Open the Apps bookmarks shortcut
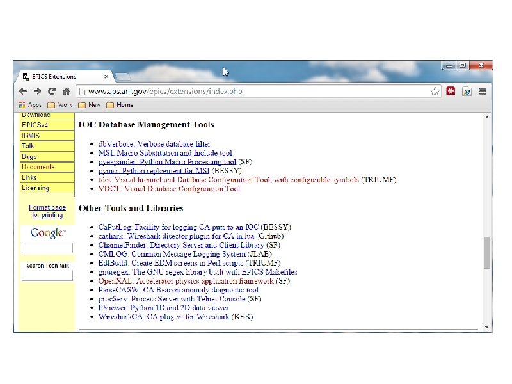 (30, 105)
